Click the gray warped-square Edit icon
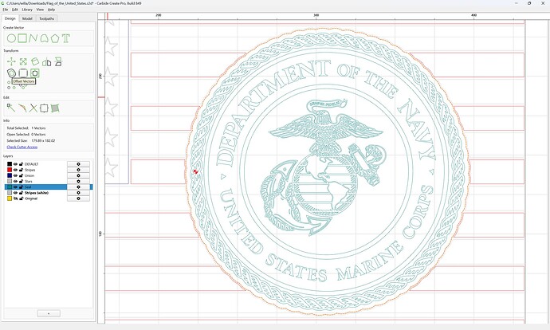 (x=55, y=108)
